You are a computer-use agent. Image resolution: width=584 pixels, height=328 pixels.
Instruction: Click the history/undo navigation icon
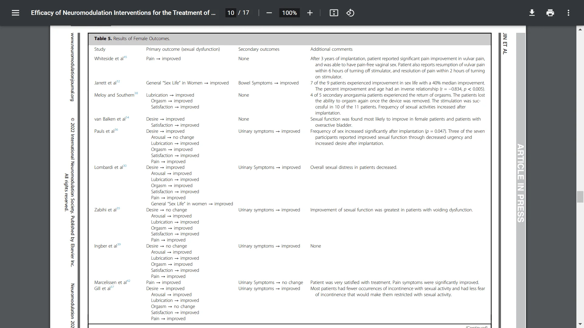click(x=350, y=12)
